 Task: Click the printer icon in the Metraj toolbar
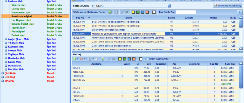click(x=96, y=59)
